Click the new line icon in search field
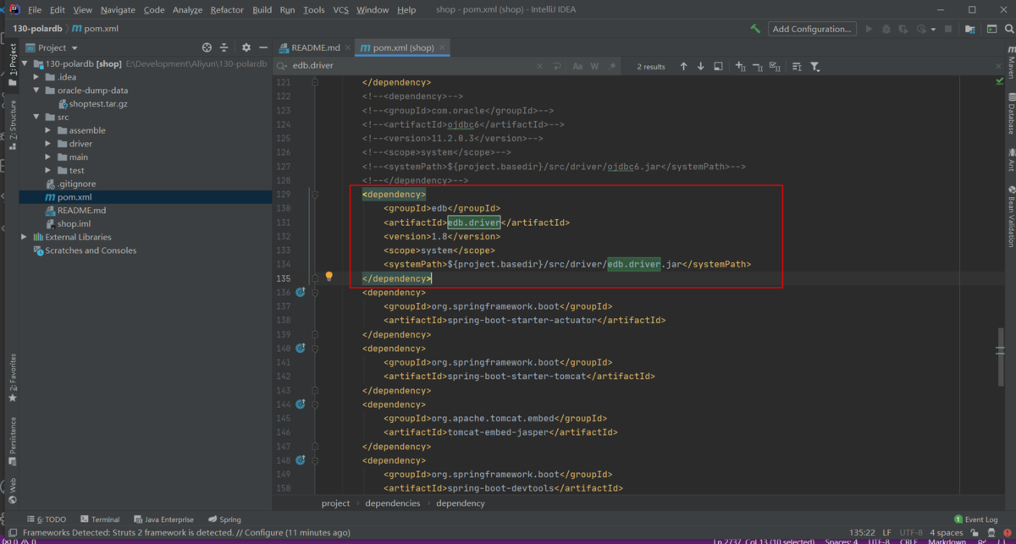1016x544 pixels. click(557, 66)
